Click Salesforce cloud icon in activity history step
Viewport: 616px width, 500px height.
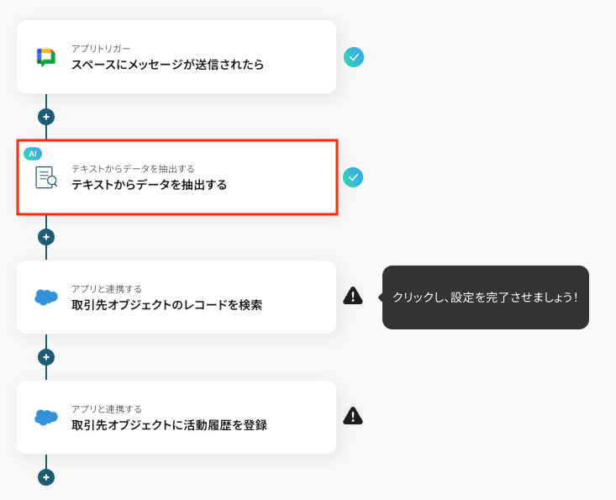click(46, 417)
